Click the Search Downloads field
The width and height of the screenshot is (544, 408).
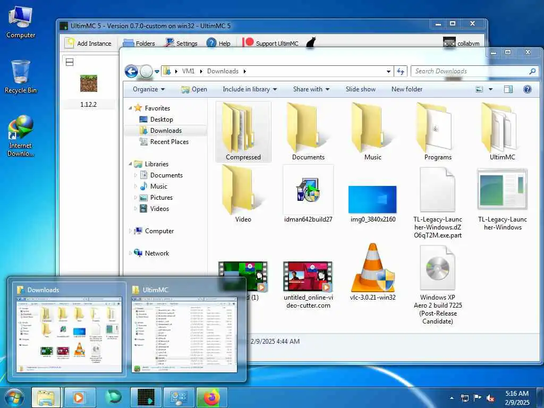click(x=474, y=71)
